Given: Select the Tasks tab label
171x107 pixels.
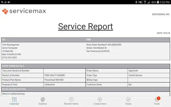Looking at the screenshot, I should click(x=128, y=104).
